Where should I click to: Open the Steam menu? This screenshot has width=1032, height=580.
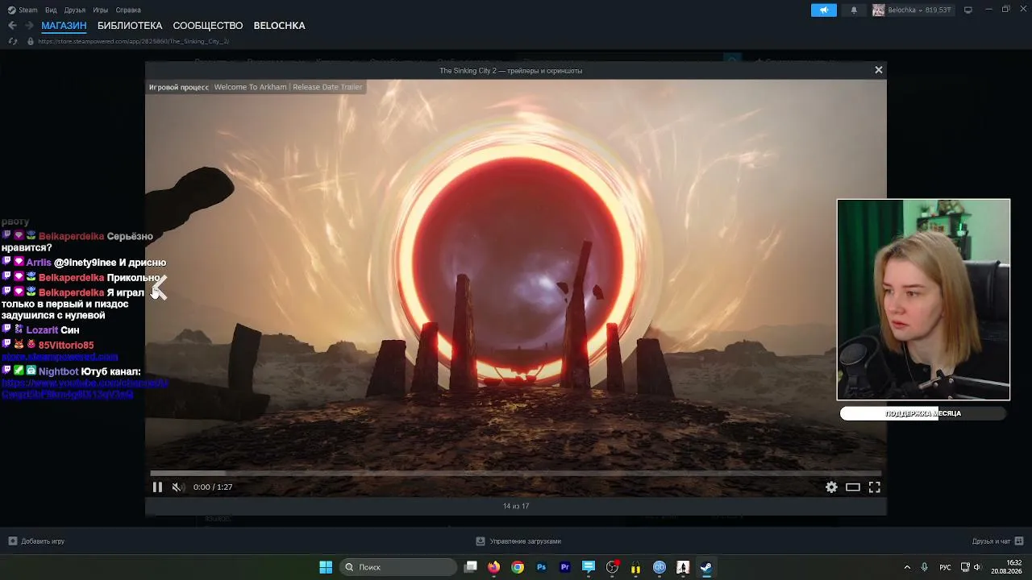[x=23, y=10]
